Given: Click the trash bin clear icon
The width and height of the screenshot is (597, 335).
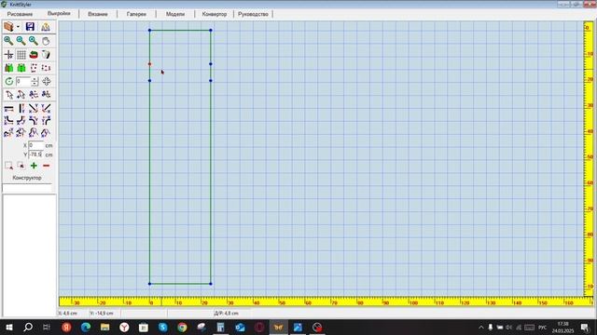Looking at the screenshot, I should coord(46,55).
